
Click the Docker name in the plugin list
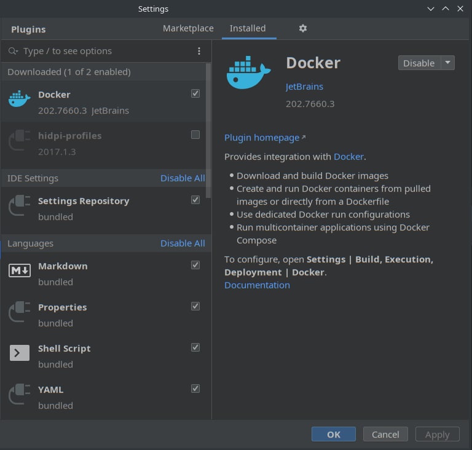54,95
